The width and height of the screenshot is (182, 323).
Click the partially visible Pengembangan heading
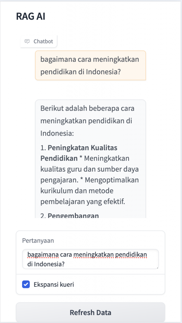click(73, 216)
